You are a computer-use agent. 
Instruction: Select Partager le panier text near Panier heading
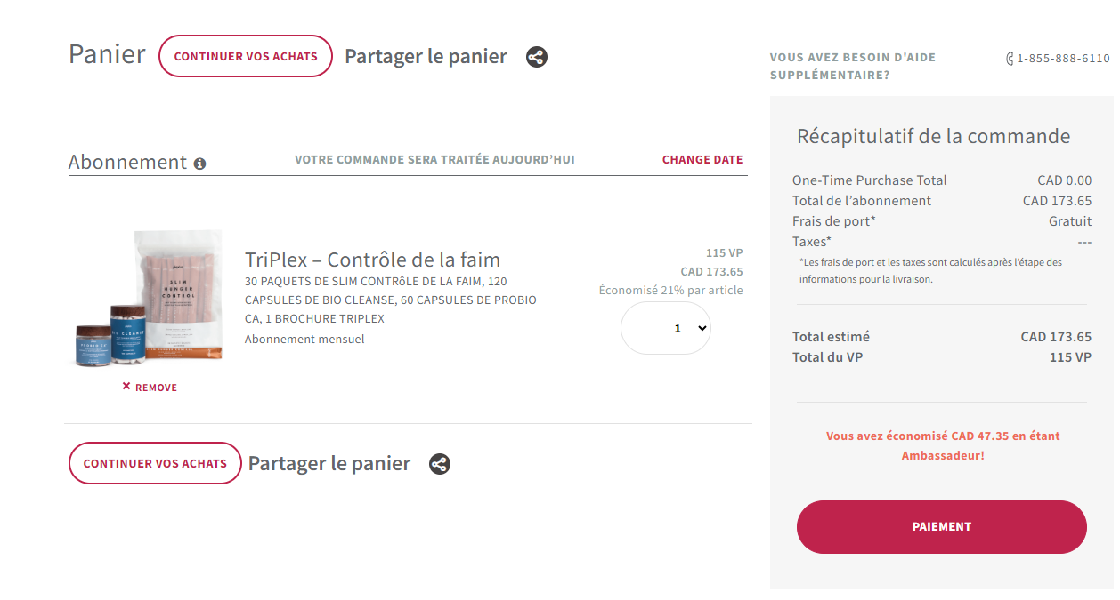pyautogui.click(x=426, y=57)
